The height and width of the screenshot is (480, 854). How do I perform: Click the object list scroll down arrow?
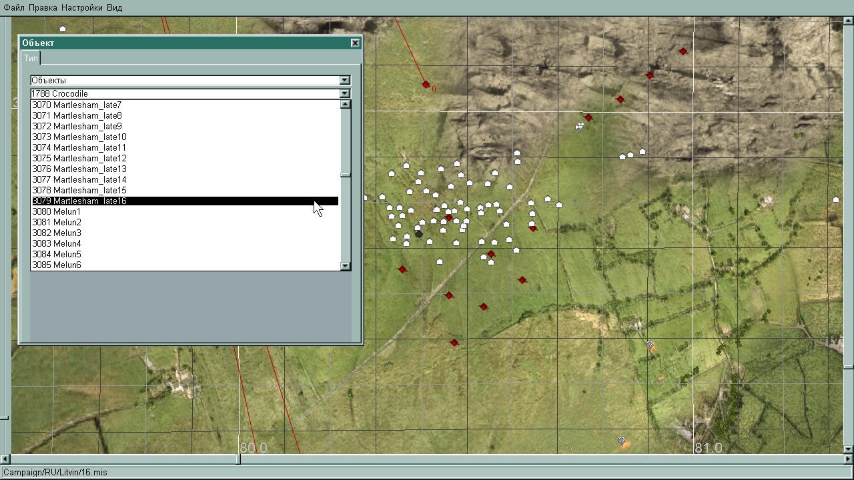(345, 266)
